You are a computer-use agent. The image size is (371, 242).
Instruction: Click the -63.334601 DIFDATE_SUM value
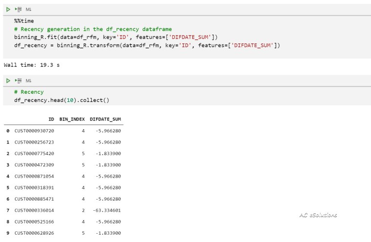[106, 210]
